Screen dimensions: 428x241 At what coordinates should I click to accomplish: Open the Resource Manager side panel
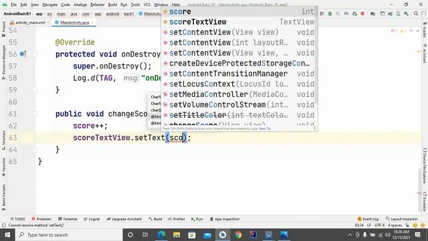(3, 62)
